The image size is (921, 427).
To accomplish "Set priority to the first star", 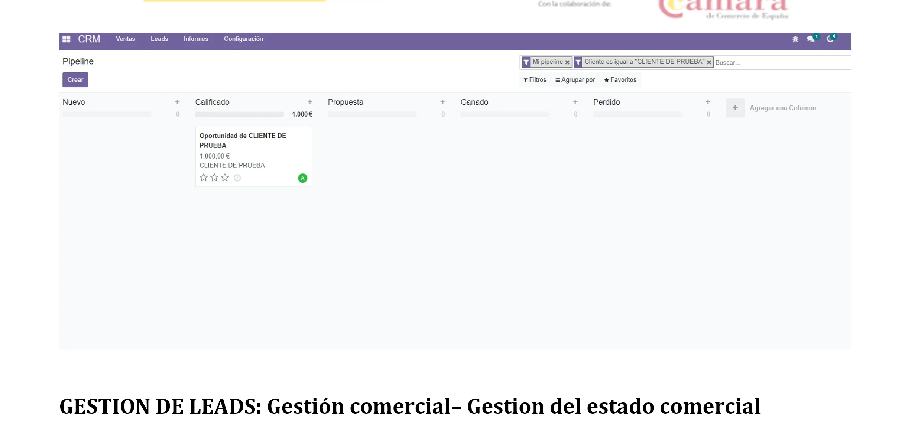I will tap(204, 177).
